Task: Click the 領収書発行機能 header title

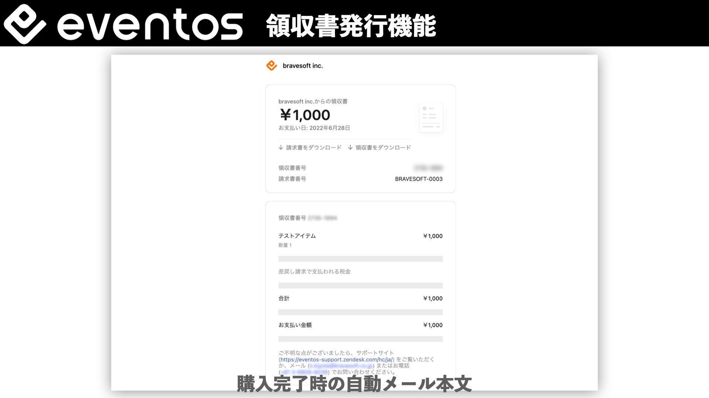Action: (351, 26)
